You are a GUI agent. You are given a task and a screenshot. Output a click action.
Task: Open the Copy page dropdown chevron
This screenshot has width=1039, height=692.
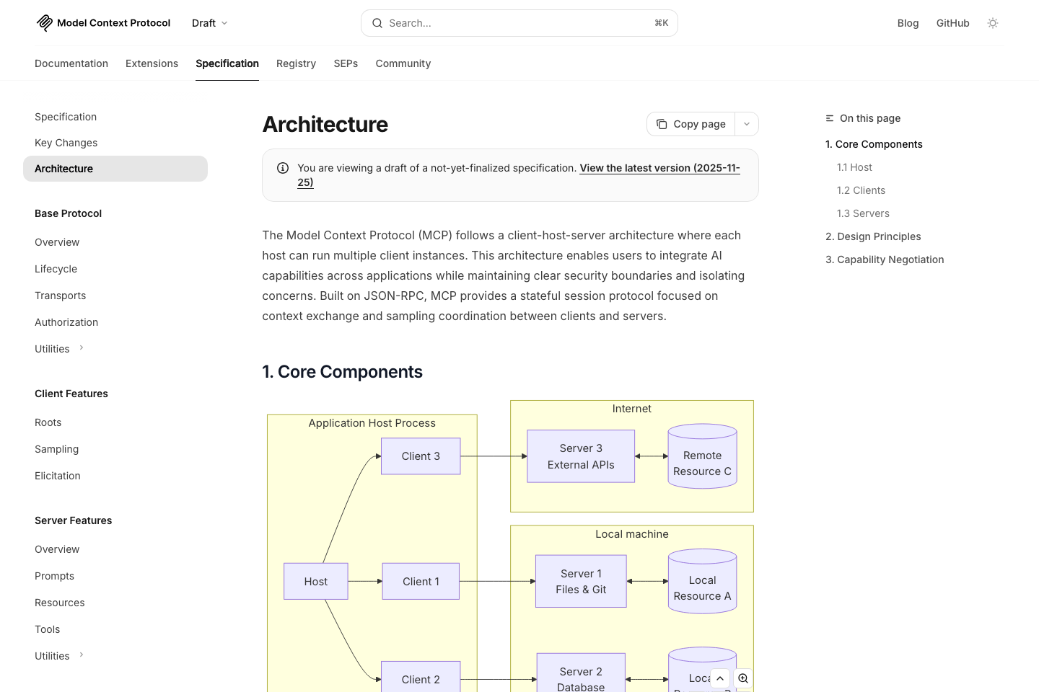tap(747, 124)
